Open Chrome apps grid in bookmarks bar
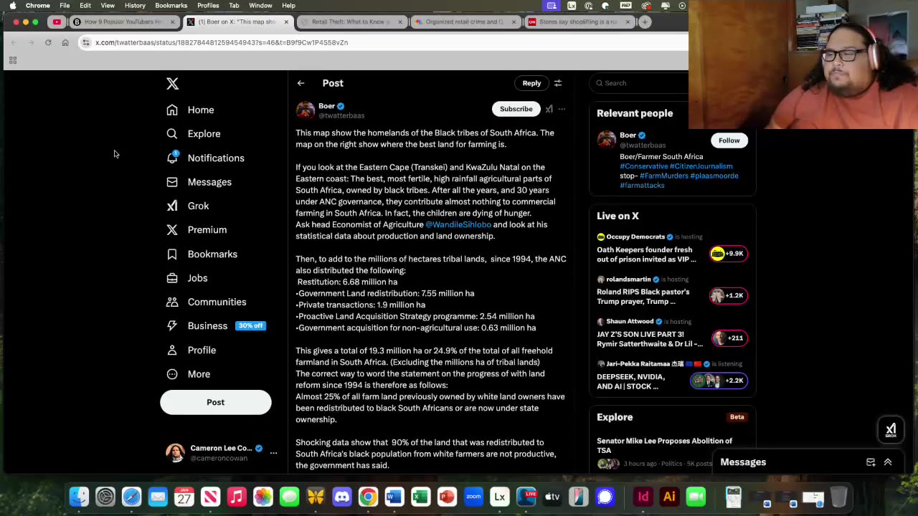Viewport: 918px width, 516px height. (12, 60)
